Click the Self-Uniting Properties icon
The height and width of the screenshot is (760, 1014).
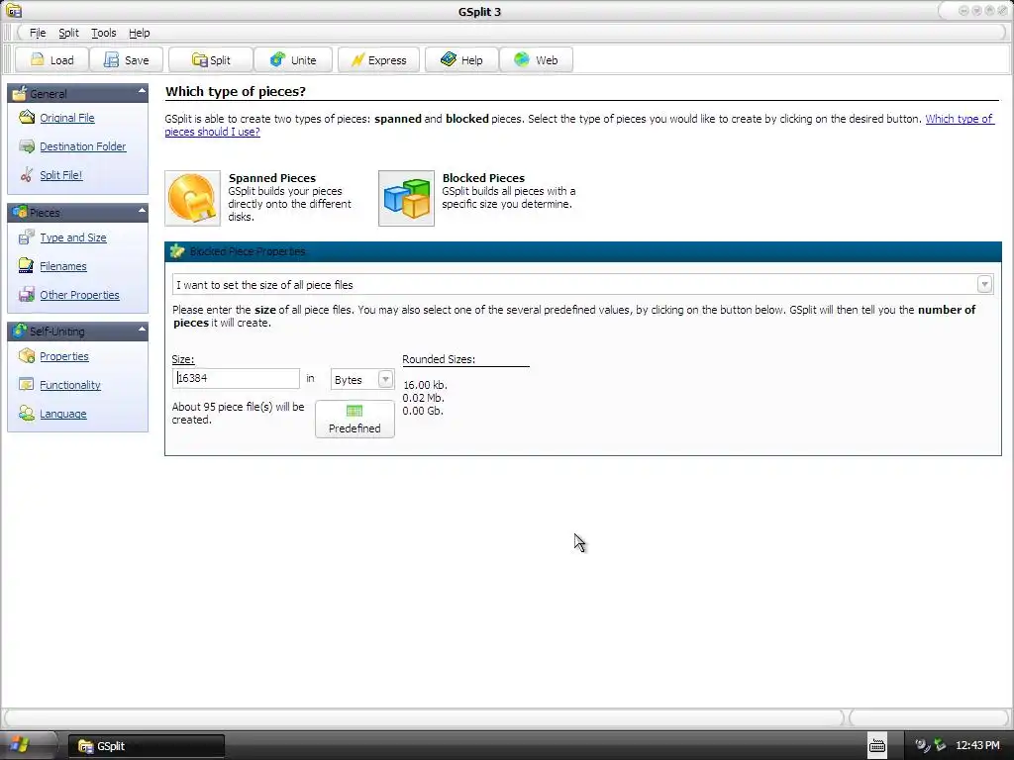[27, 355]
